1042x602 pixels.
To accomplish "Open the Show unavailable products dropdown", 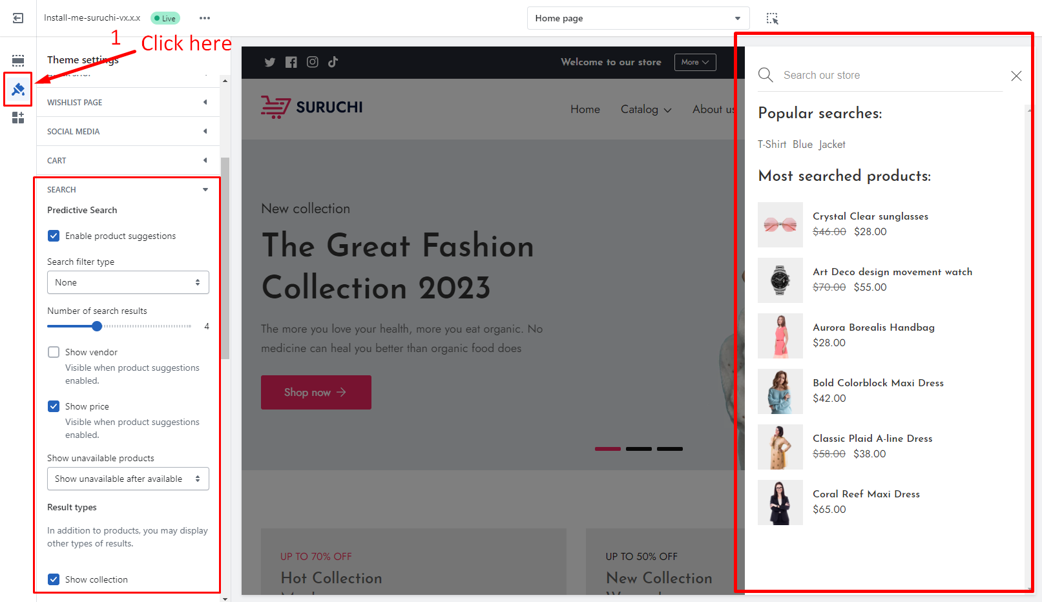I will point(128,479).
